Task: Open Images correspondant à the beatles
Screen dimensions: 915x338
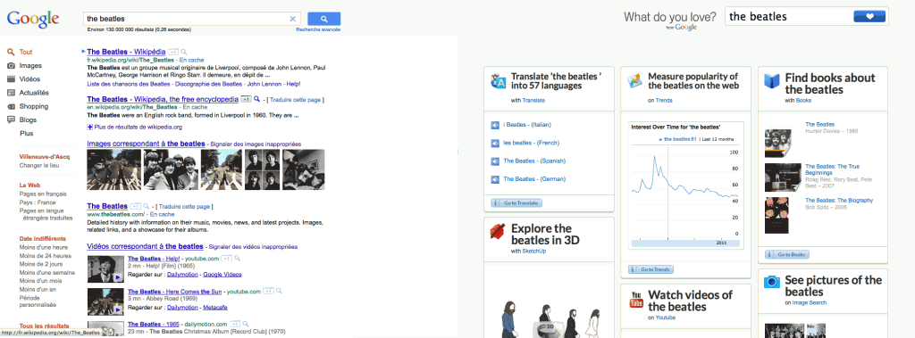Action: click(x=146, y=144)
